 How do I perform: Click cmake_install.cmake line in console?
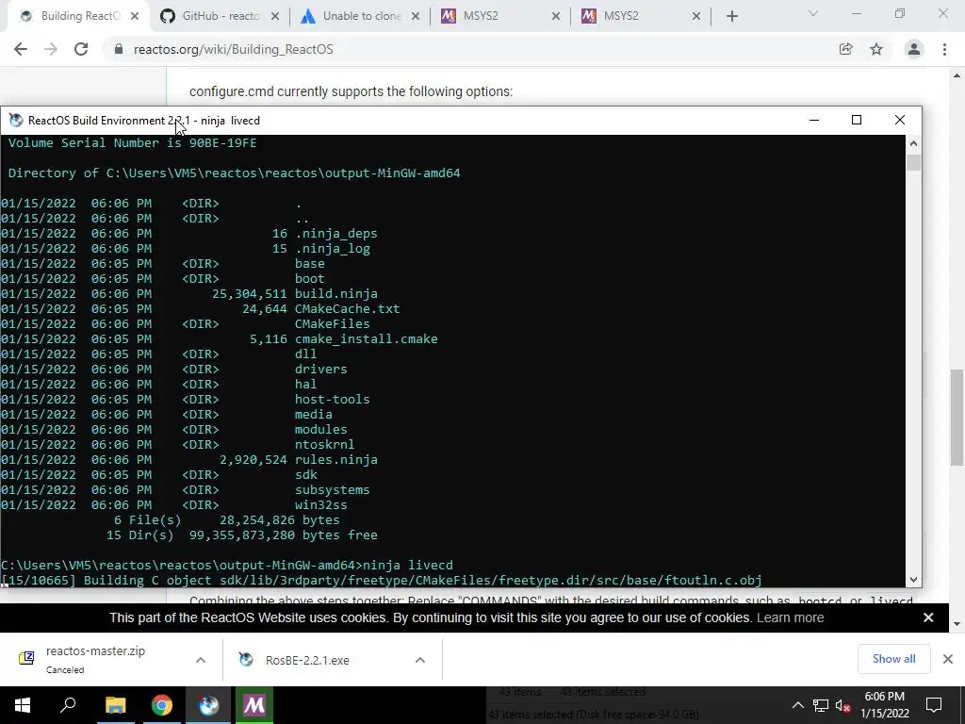click(x=367, y=338)
